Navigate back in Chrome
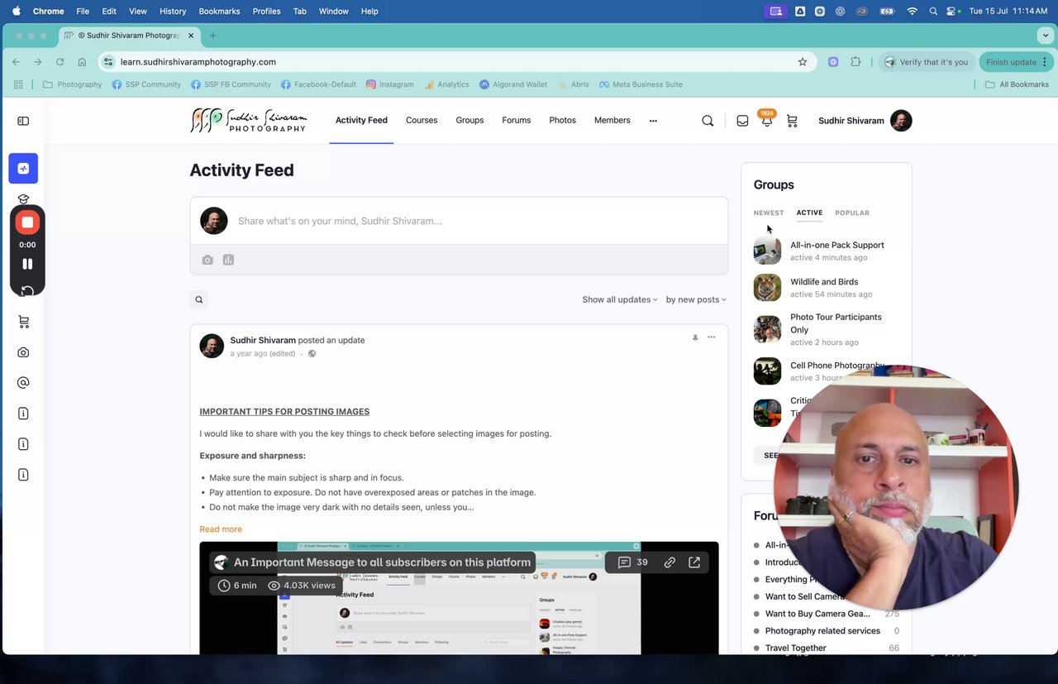 point(16,62)
